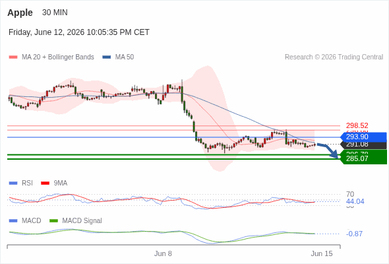Click the MACD Signal legend text
Viewport: 389px width, 264px height.
pos(82,220)
